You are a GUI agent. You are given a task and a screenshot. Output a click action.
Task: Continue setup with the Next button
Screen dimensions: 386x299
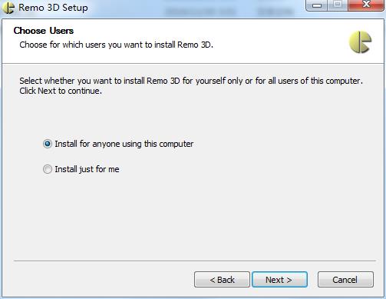coord(279,280)
